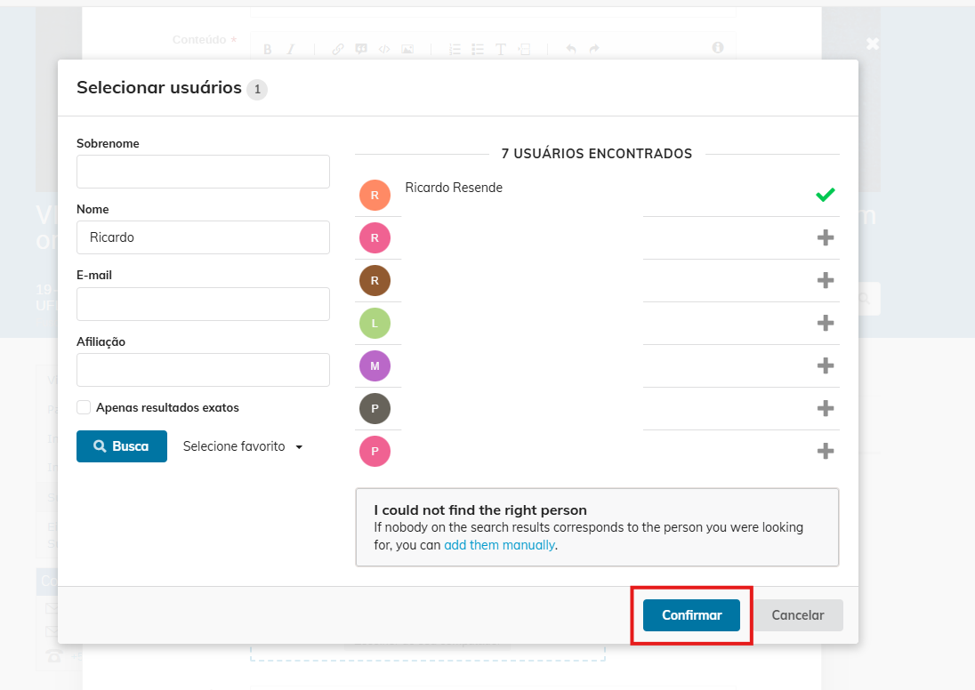Enable the 'Apenas resultados exatos' checkbox
975x690 pixels.
pos(84,407)
